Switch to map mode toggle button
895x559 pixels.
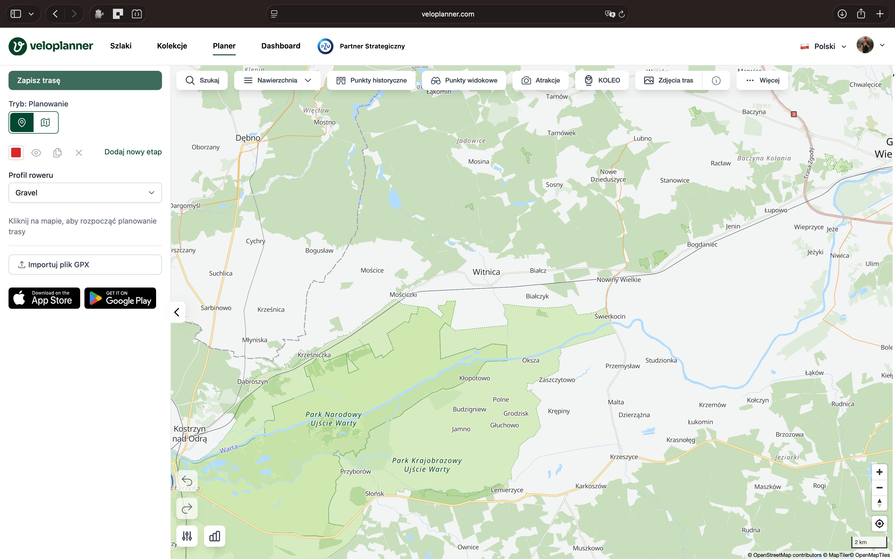pos(46,122)
